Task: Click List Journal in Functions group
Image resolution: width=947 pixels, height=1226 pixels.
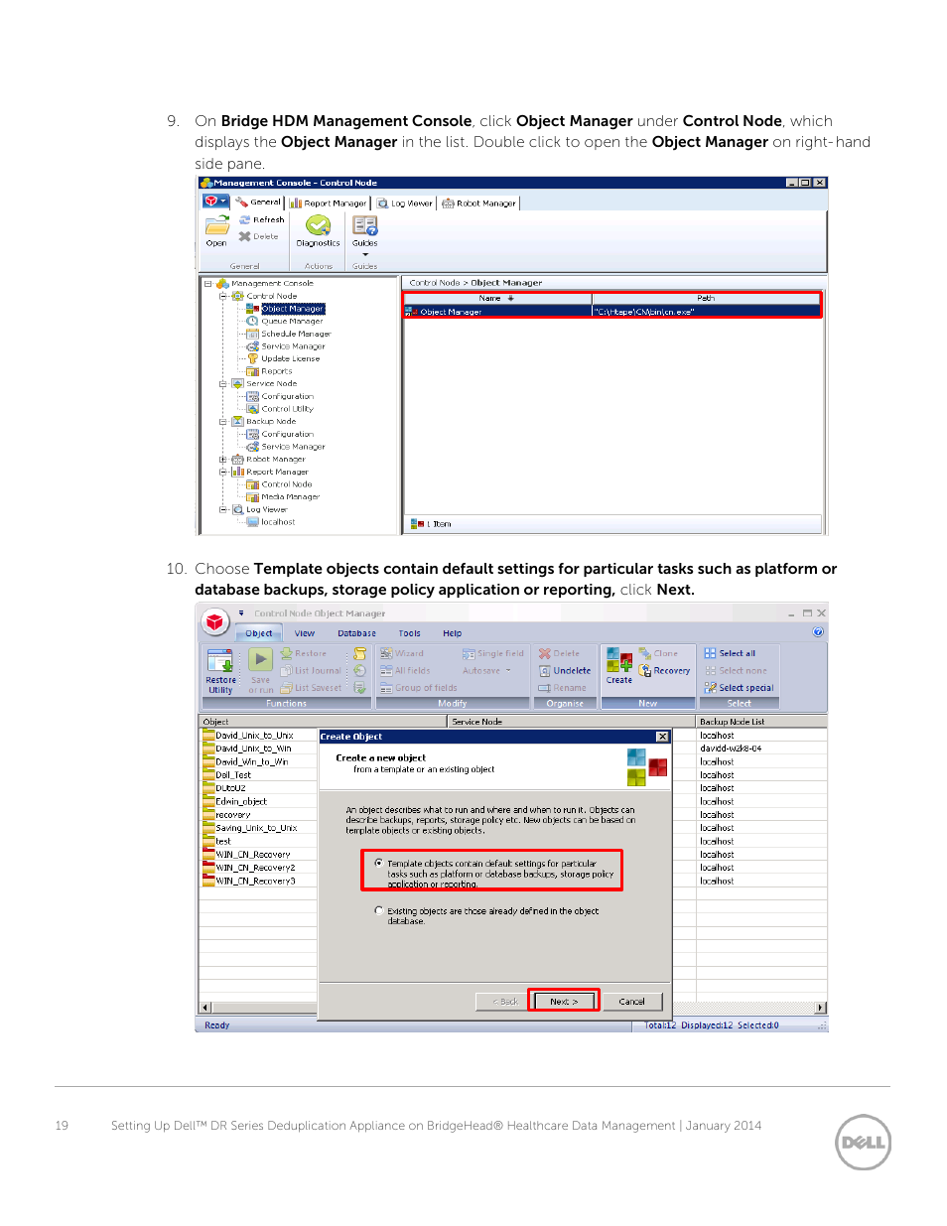Action: pos(311,671)
